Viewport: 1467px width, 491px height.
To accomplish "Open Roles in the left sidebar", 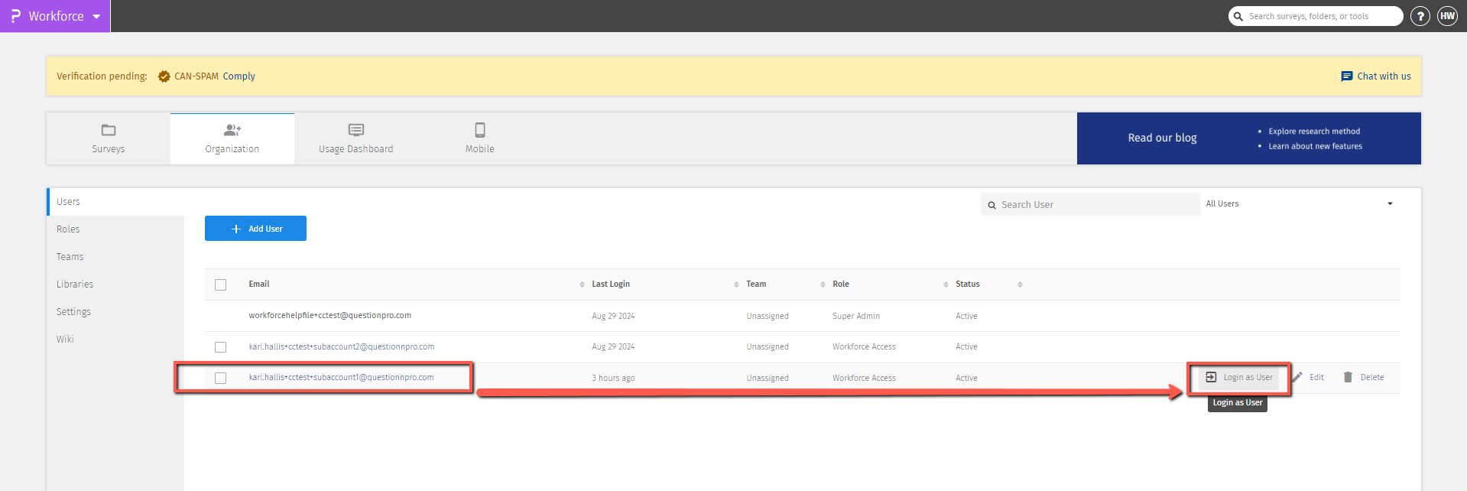I will click(x=68, y=229).
